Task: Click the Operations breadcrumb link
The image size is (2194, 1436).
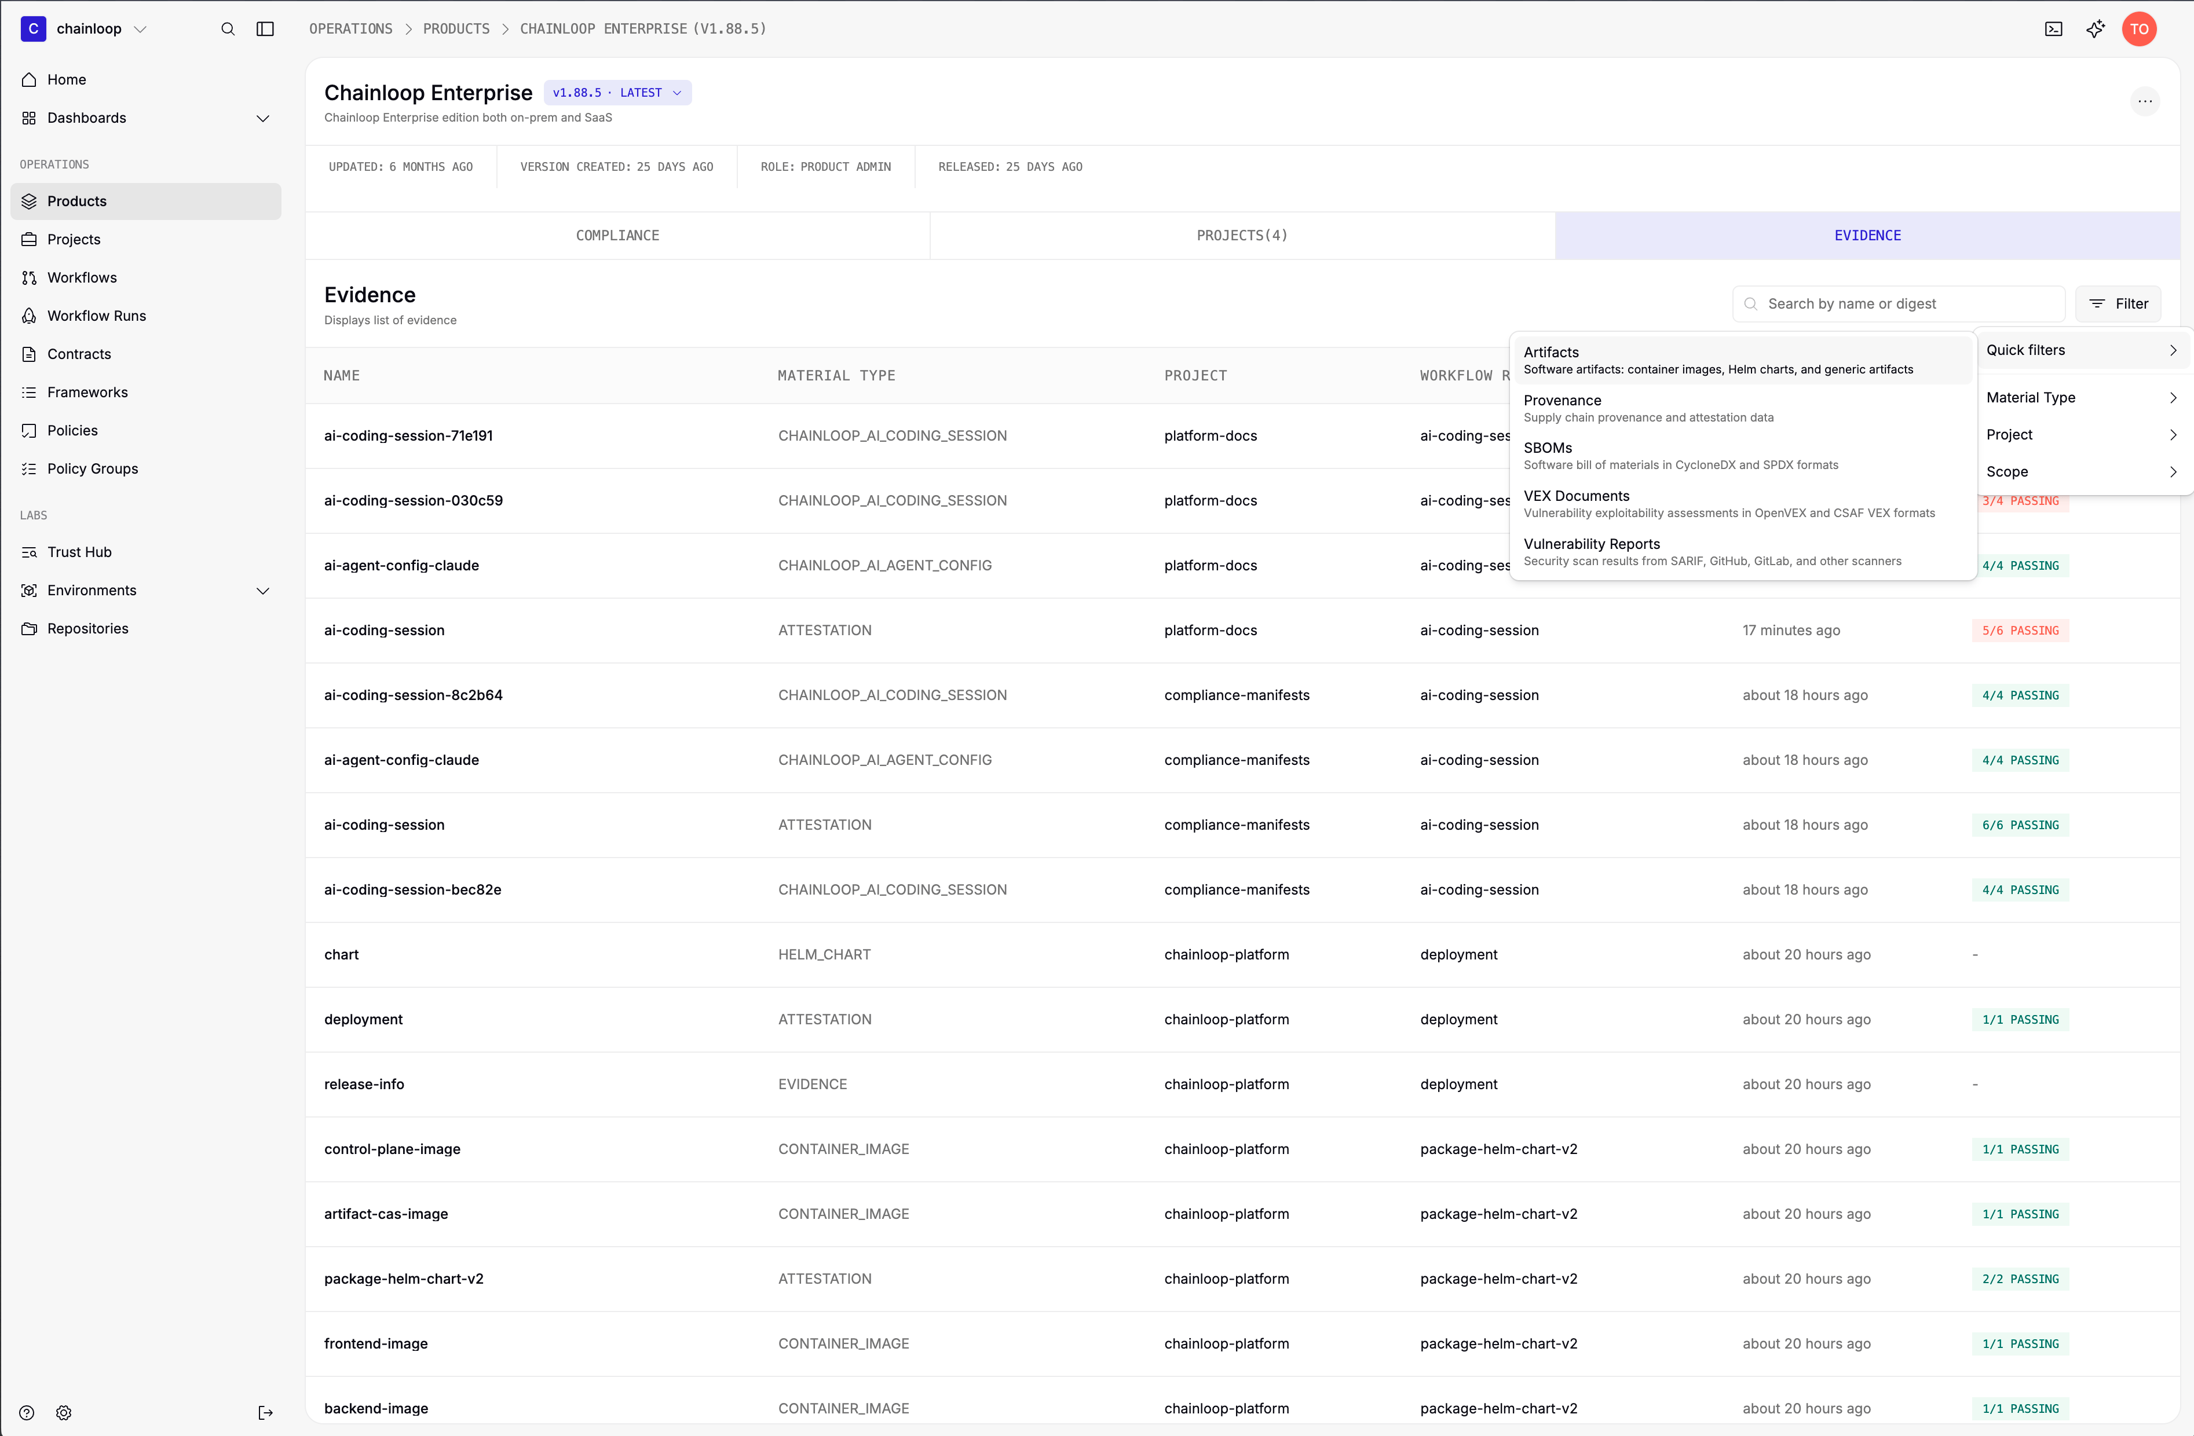Action: click(x=350, y=28)
